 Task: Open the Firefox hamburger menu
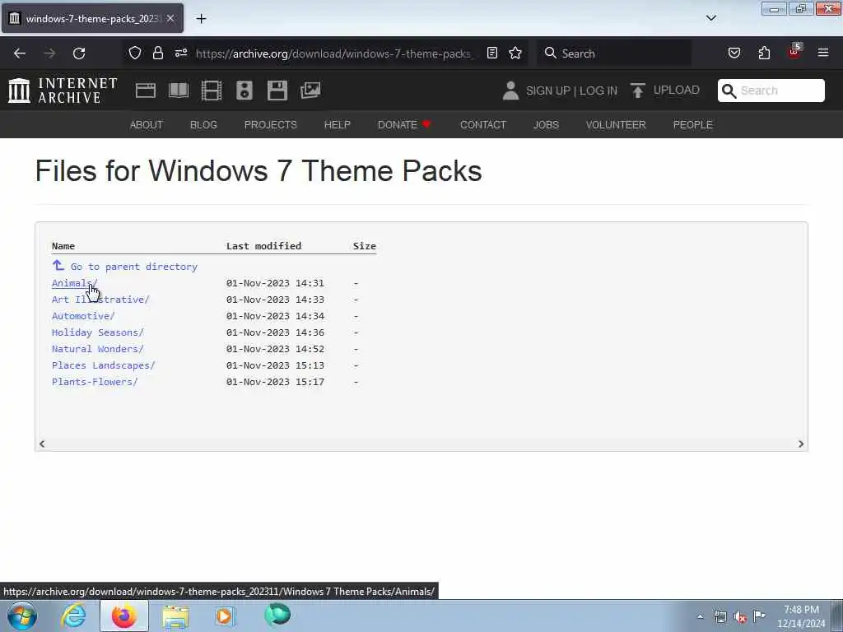(x=823, y=53)
